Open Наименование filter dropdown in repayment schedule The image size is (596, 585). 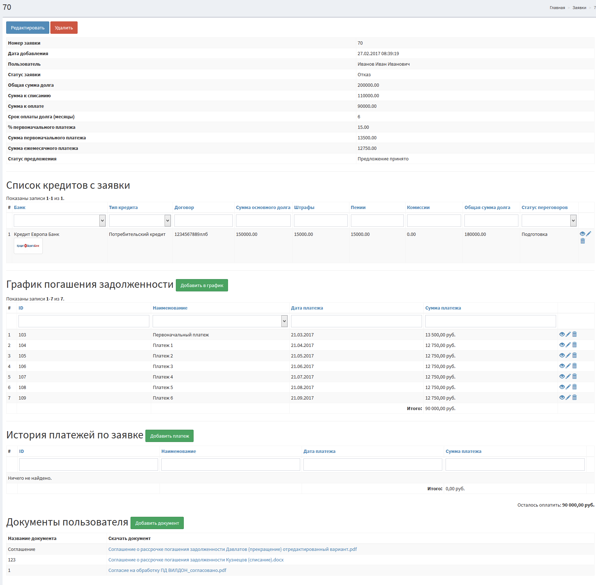[x=220, y=321]
